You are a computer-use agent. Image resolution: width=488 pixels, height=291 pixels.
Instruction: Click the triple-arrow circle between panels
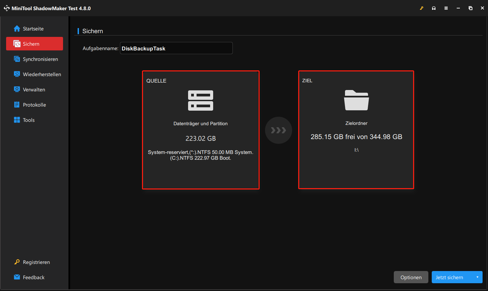tap(279, 130)
